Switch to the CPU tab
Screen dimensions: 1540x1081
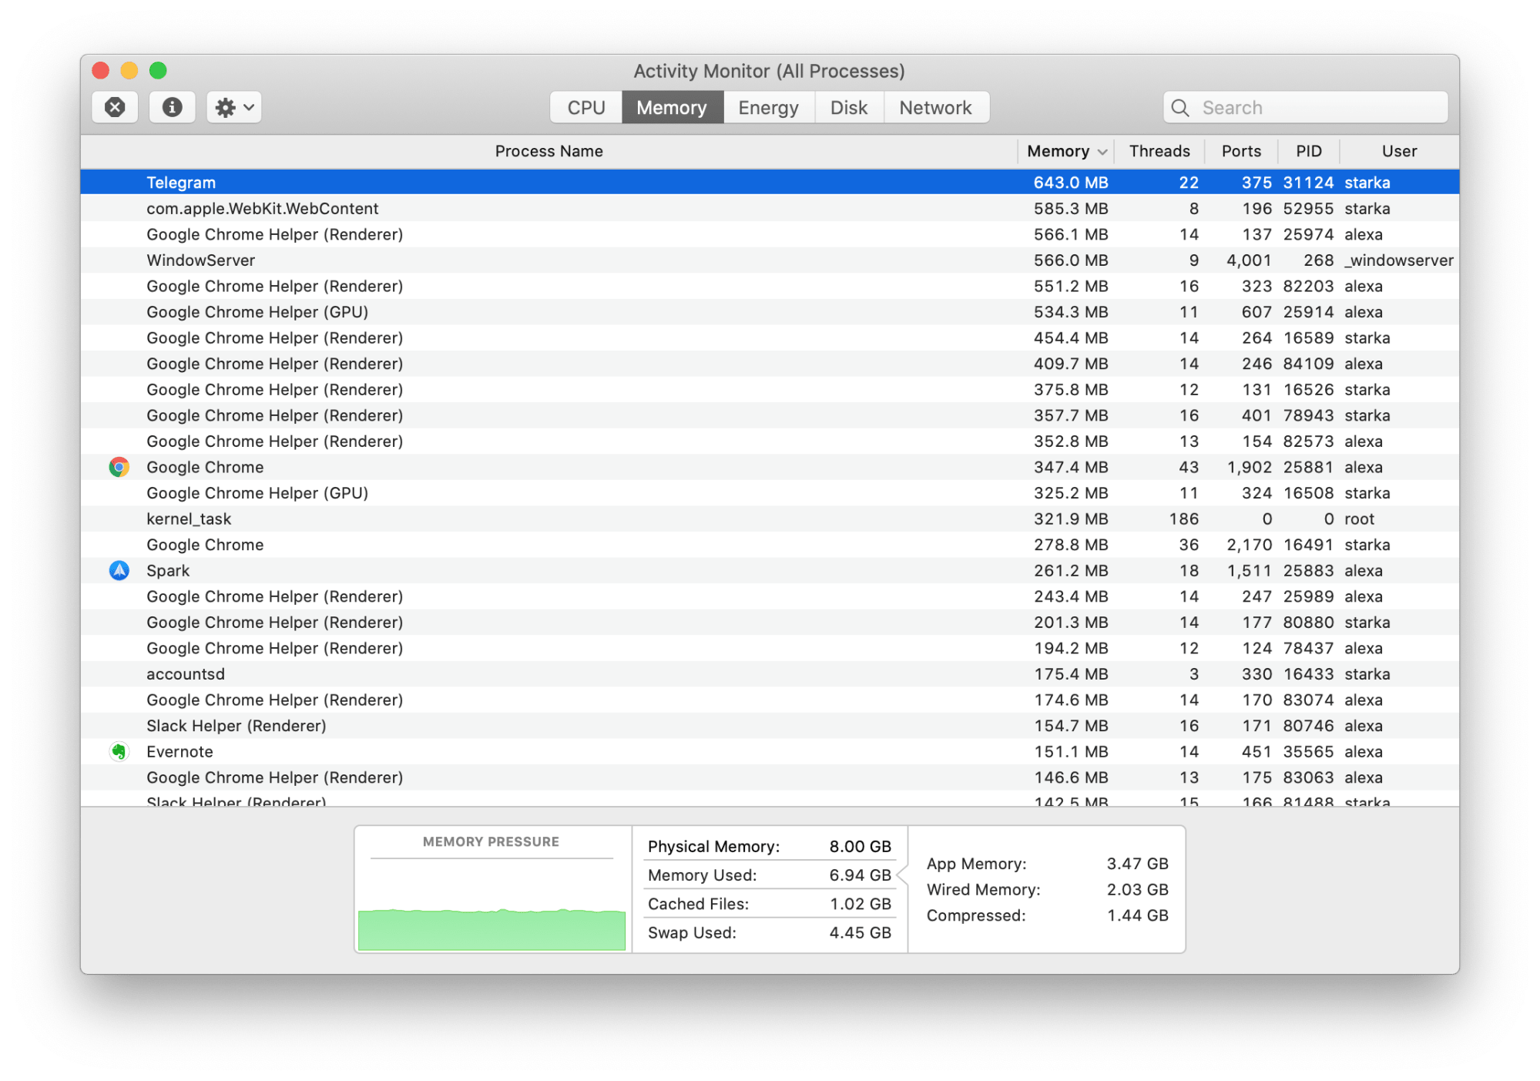[x=582, y=108]
